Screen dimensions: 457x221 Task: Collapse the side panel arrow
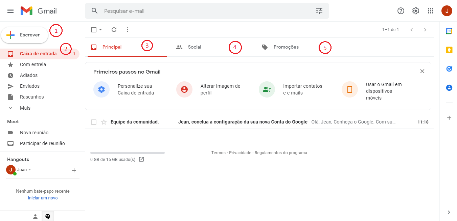[449, 212]
